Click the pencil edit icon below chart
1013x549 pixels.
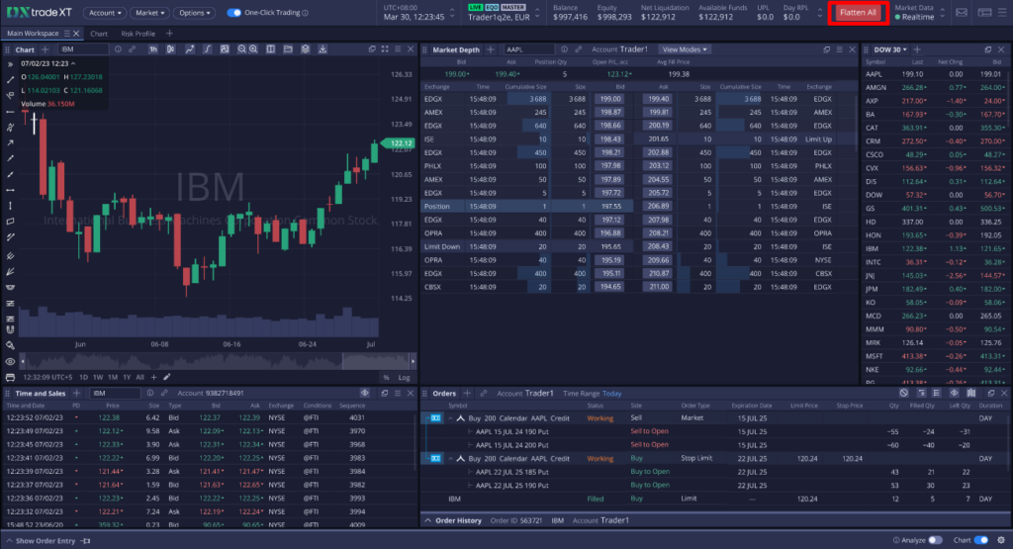coord(166,377)
